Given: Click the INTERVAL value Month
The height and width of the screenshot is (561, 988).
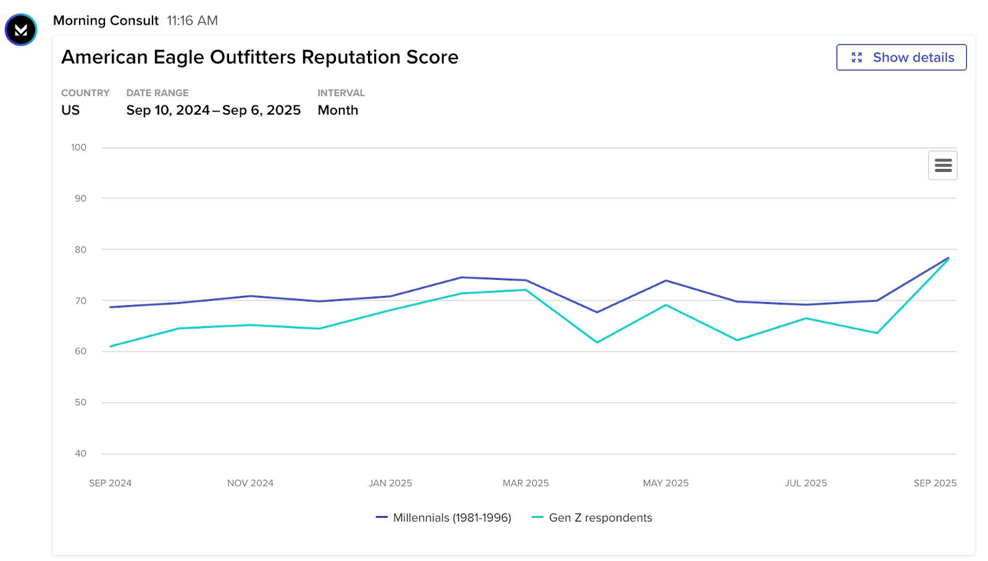Looking at the screenshot, I should point(338,110).
